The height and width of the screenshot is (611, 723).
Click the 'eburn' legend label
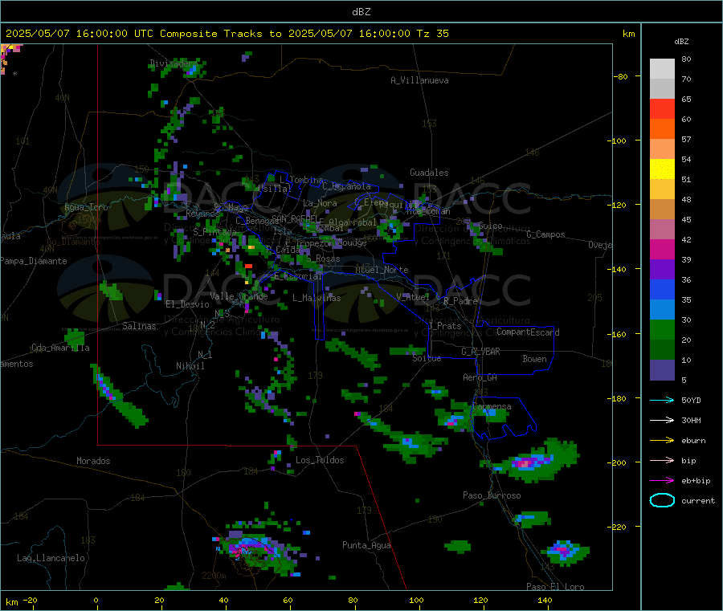click(x=693, y=441)
